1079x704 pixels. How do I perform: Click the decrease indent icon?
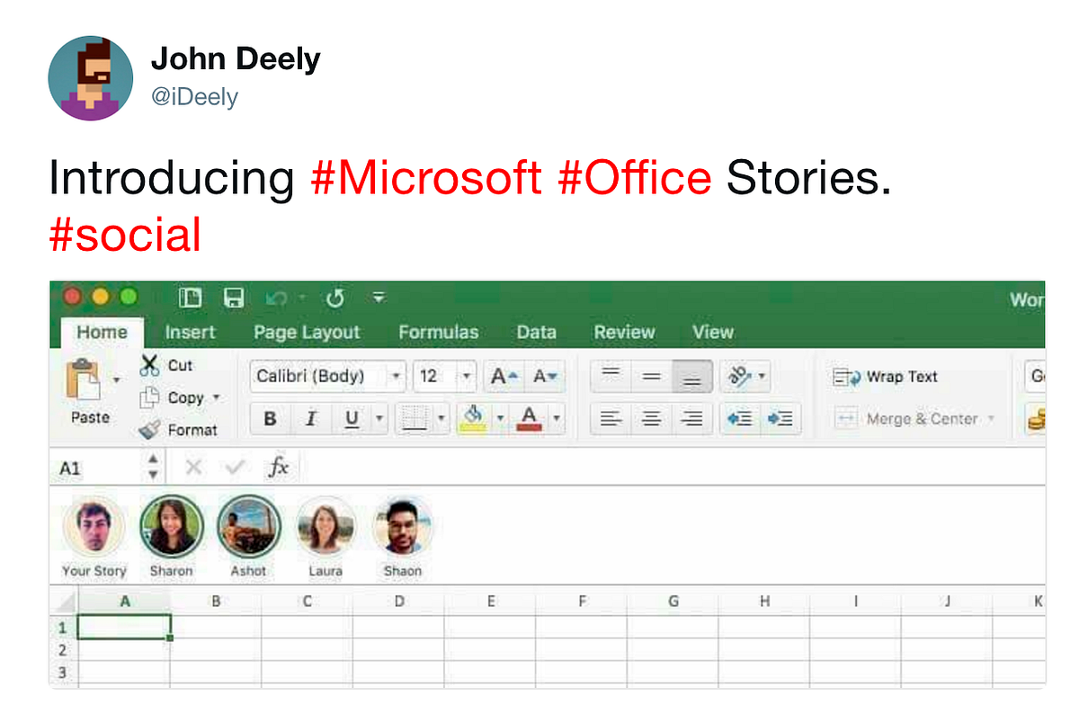coord(739,418)
